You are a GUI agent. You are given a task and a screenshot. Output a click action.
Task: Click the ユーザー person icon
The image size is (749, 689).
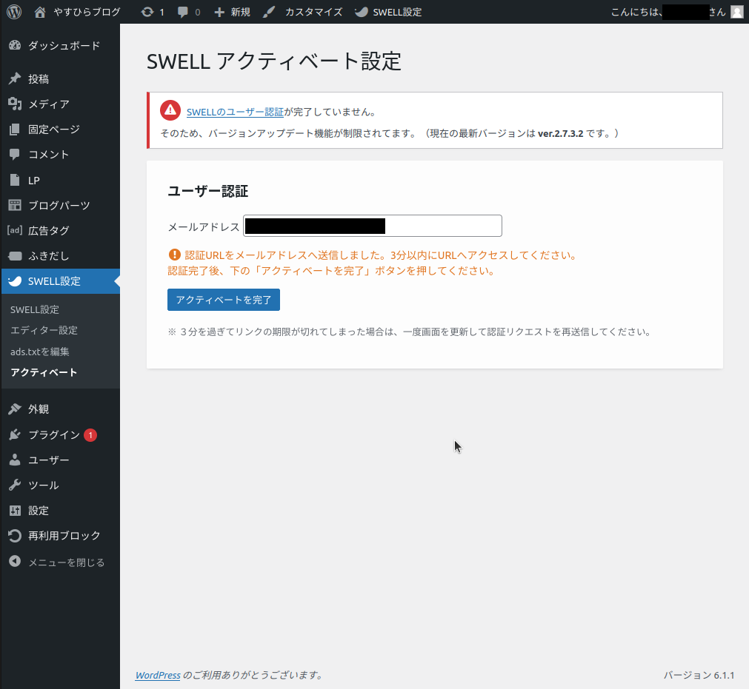pos(15,460)
